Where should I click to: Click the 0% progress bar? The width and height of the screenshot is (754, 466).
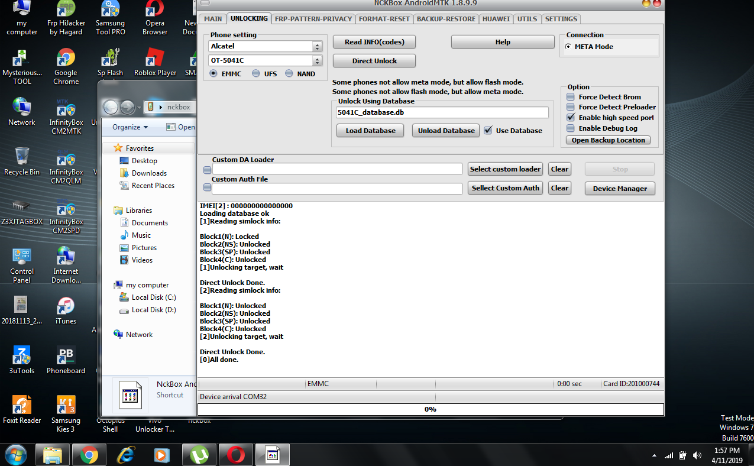(x=431, y=409)
